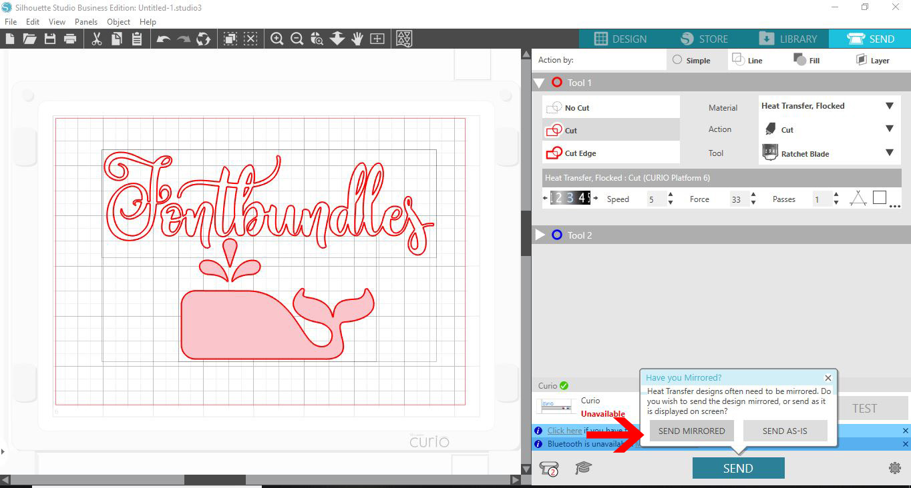Click the square track-enhancing icon
This screenshot has width=911, height=488.
pyautogui.click(x=880, y=197)
